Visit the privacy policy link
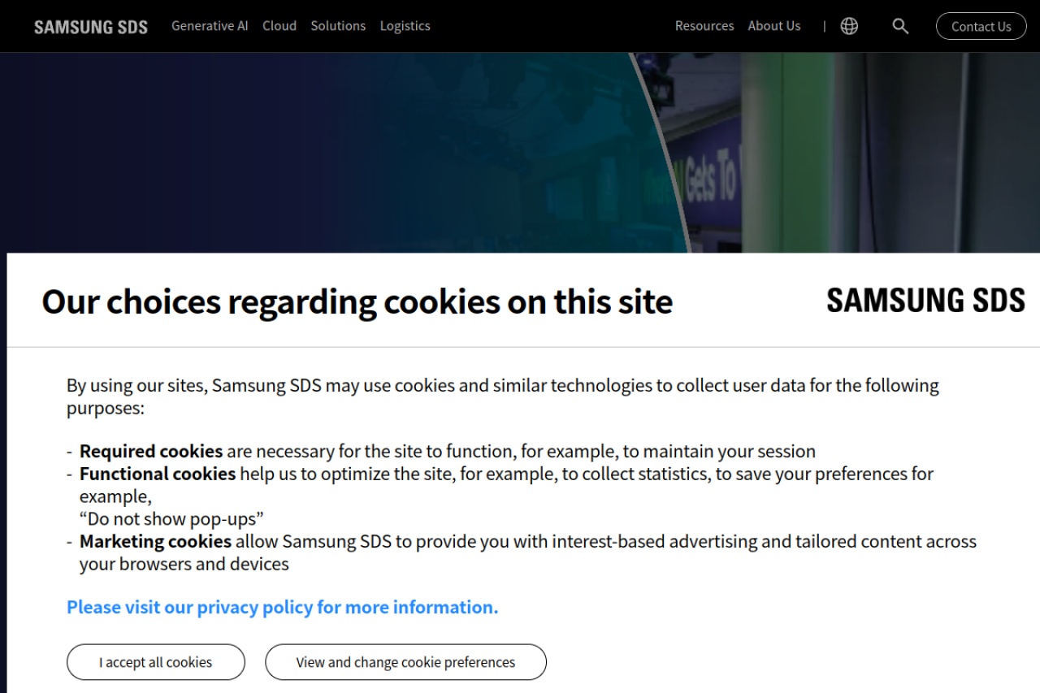The image size is (1040, 693). click(282, 607)
